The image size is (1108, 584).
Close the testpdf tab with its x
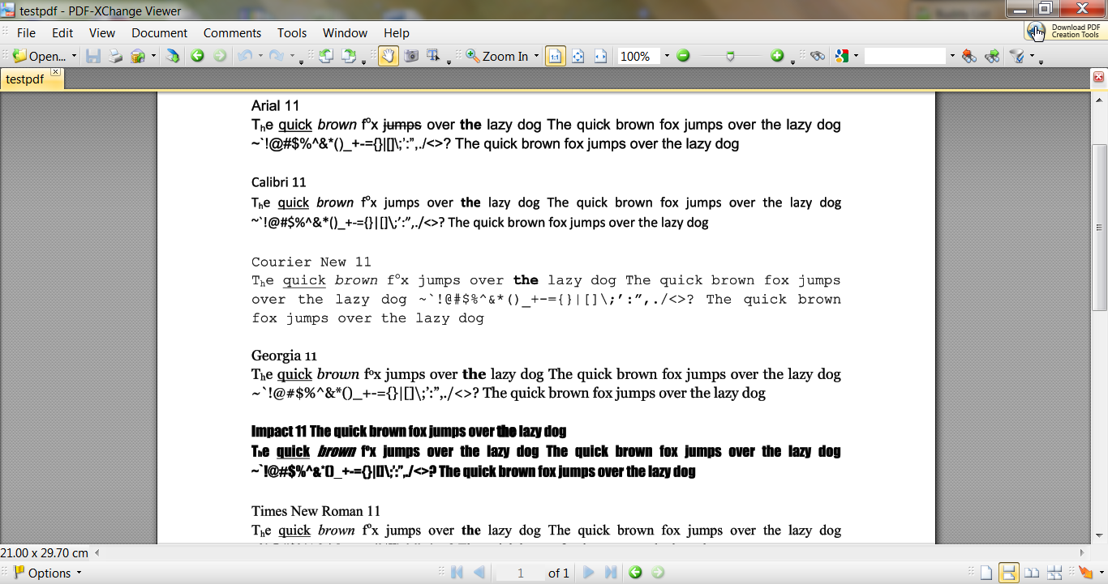[x=56, y=72]
